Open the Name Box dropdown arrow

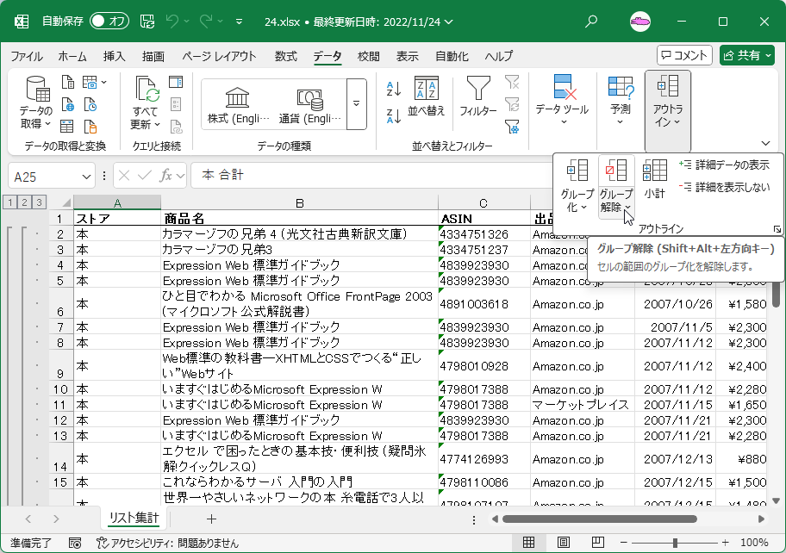(86, 177)
